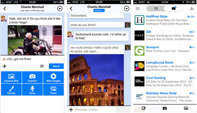
Task: Open the hamburger menu in inbox
Action: (138, 8)
